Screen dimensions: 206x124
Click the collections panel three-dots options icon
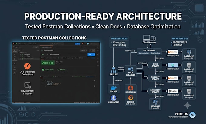click(38, 50)
